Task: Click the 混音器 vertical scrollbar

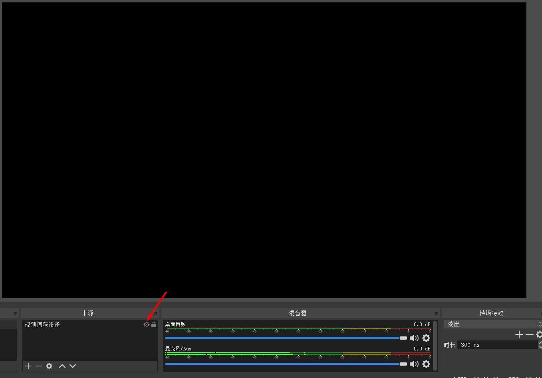Action: pos(435,346)
